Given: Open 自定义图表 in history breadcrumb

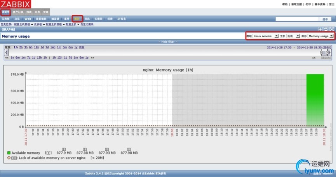Looking at the screenshot, I should click(x=87, y=24).
